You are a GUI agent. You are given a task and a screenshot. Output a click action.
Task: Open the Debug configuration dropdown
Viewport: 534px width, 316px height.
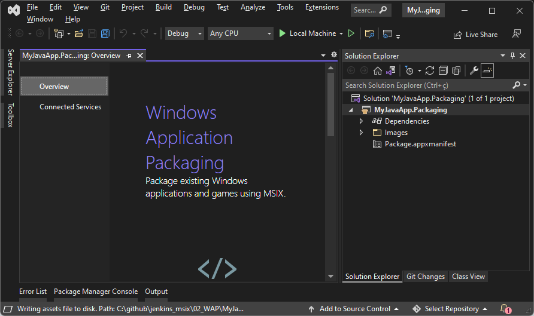point(184,33)
